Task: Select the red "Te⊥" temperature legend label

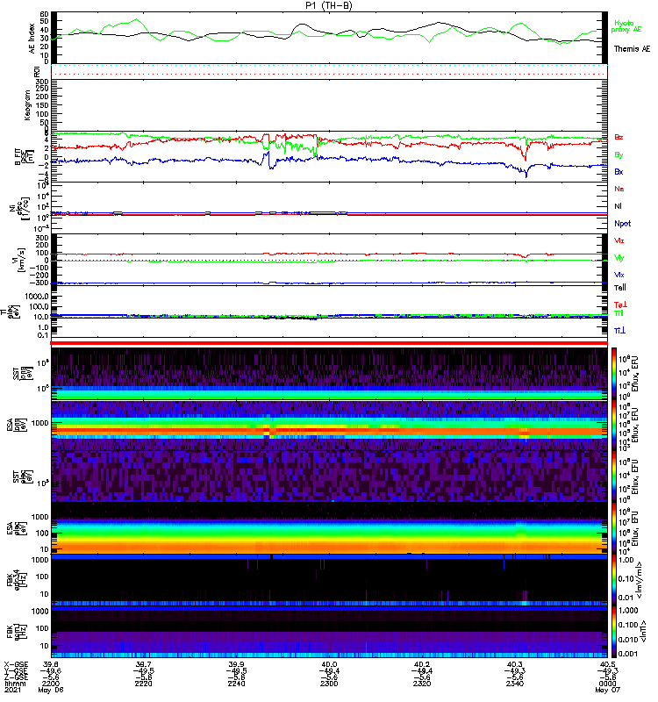Action: [620, 304]
